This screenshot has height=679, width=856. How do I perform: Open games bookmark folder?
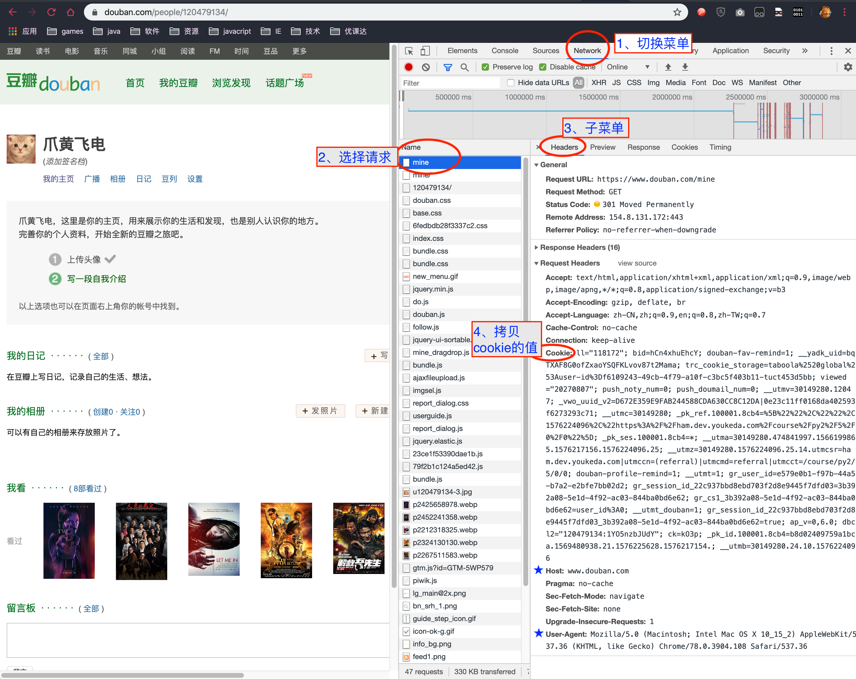pos(65,31)
